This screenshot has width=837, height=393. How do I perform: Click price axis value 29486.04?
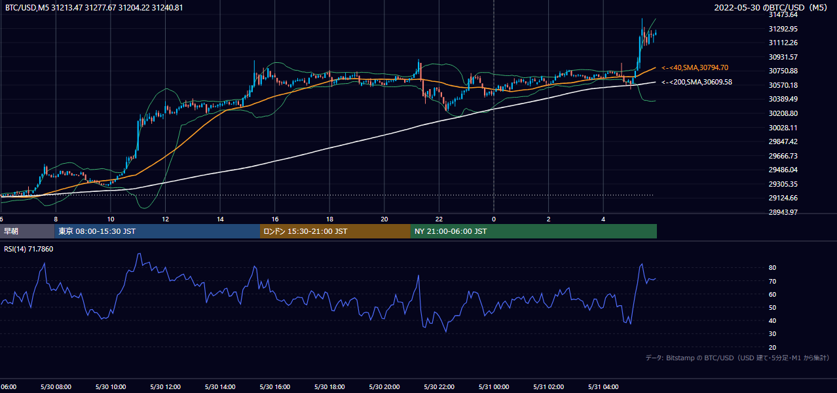click(x=783, y=170)
